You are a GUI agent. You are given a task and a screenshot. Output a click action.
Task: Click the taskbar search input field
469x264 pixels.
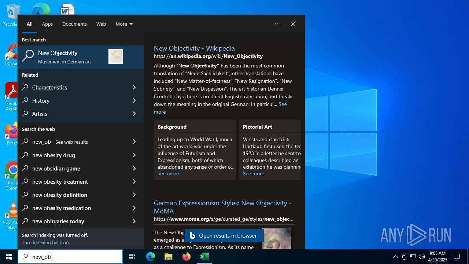(x=70, y=257)
